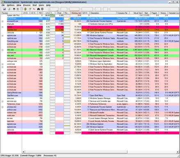Image resolution: width=180 pixels, height=158 pixels.
Task: Toggle the Show Lower Pane icon
Action: click(21, 9)
